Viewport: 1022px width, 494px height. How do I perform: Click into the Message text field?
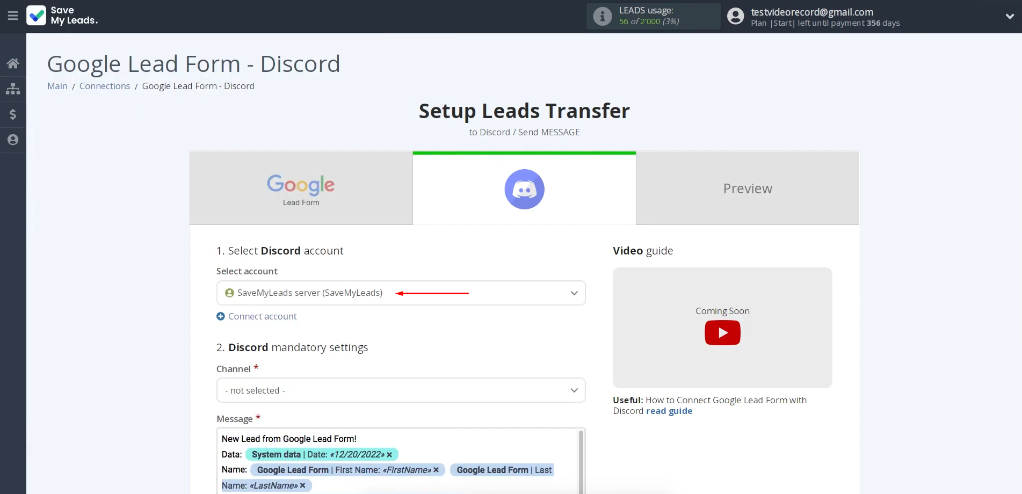click(396, 461)
